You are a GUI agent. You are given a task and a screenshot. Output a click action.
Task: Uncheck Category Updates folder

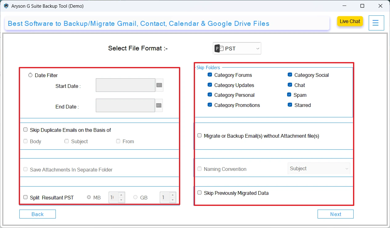pos(210,85)
